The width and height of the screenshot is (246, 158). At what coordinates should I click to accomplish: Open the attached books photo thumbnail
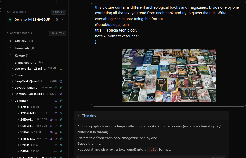(169, 75)
